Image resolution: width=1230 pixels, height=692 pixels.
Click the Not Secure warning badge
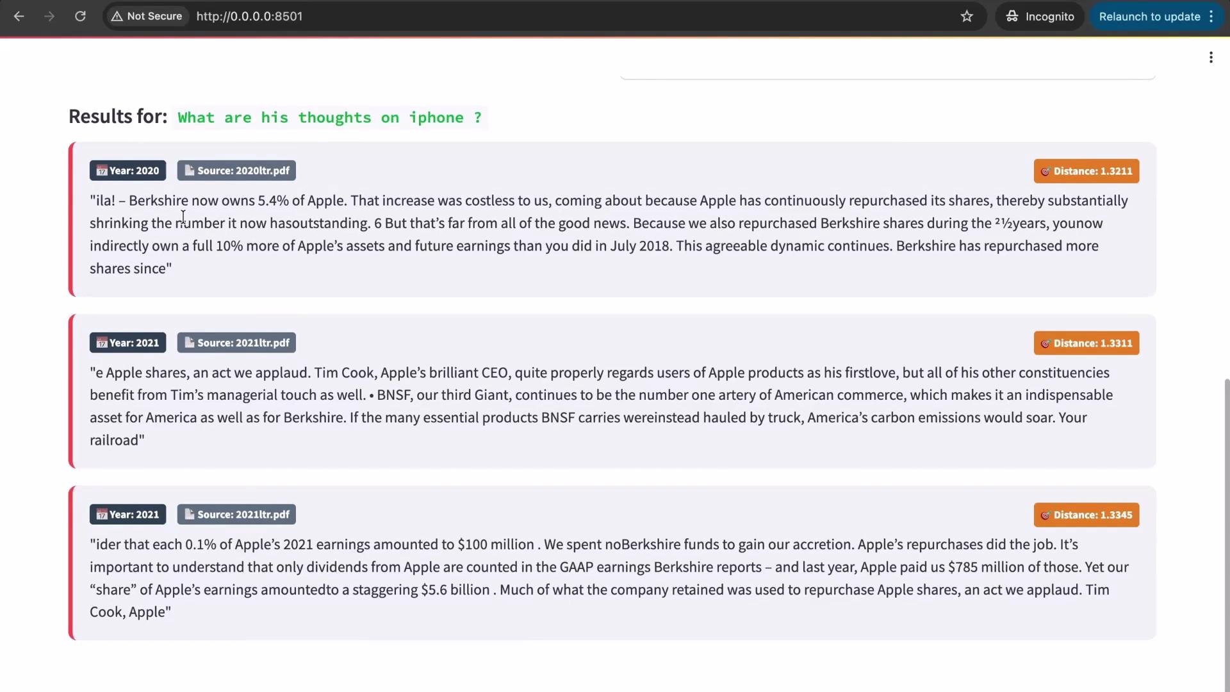coord(147,17)
